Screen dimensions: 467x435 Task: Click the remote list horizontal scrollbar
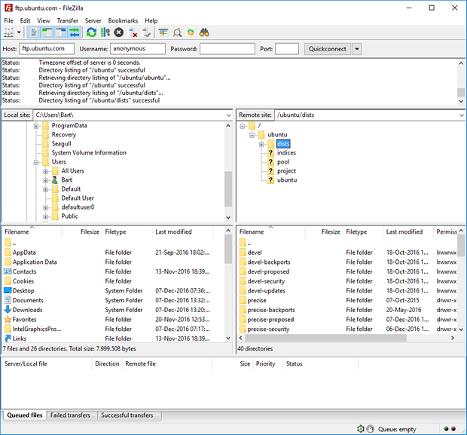tap(326, 338)
